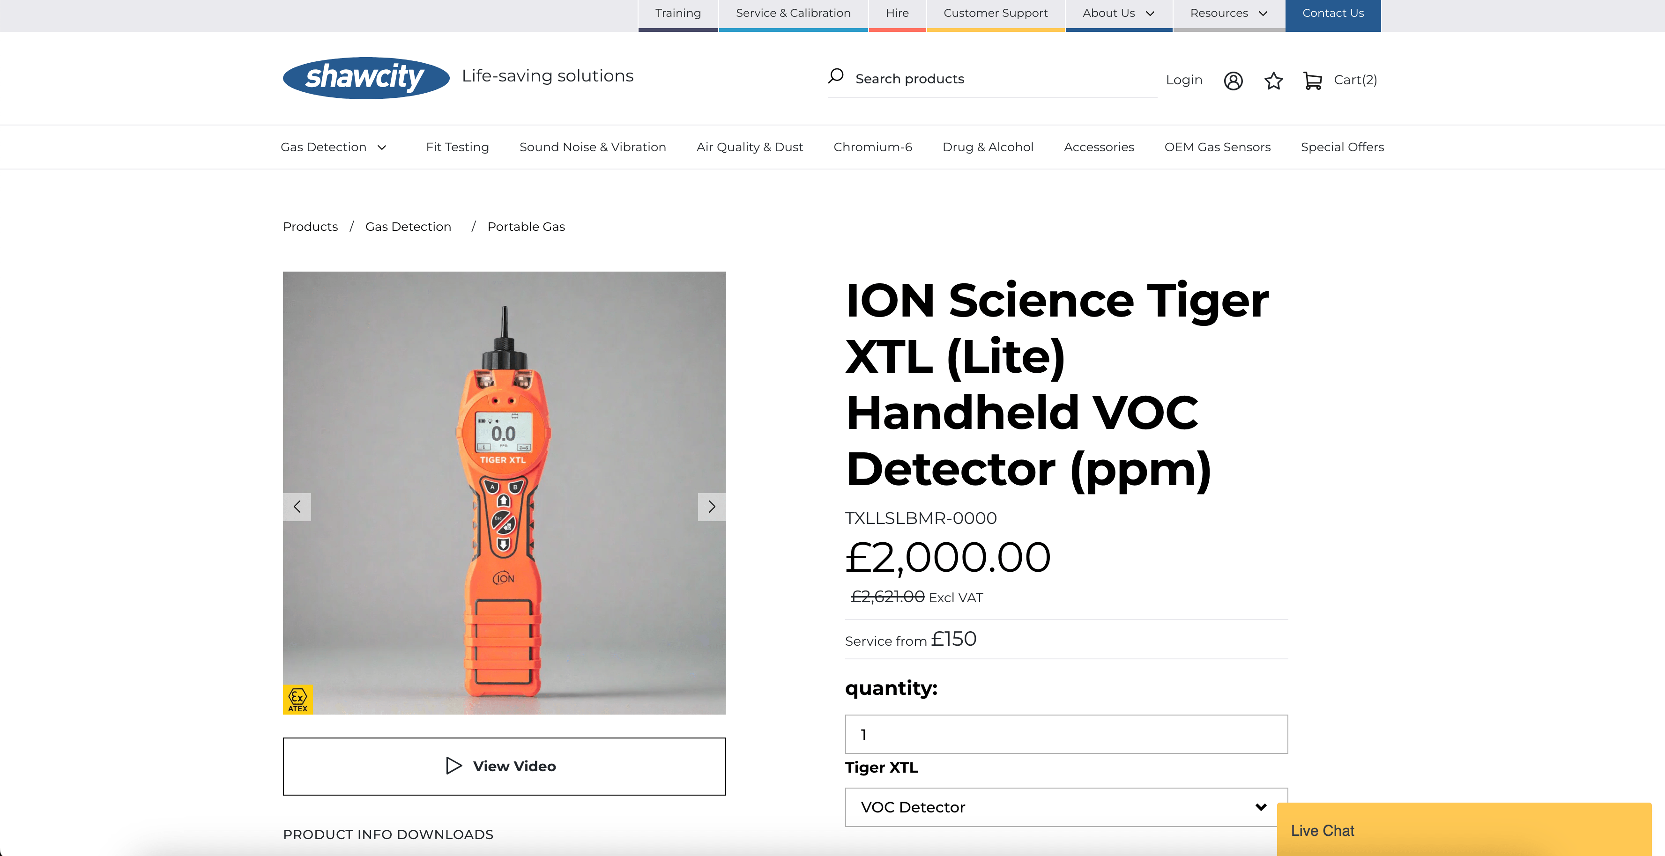This screenshot has height=856, width=1665.
Task: Open the VOC Detector select box
Action: 1066,807
